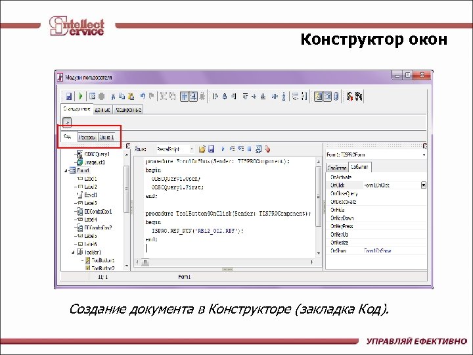Click the code editor's vertical scrollbar
The image size is (473, 355).
point(319,208)
